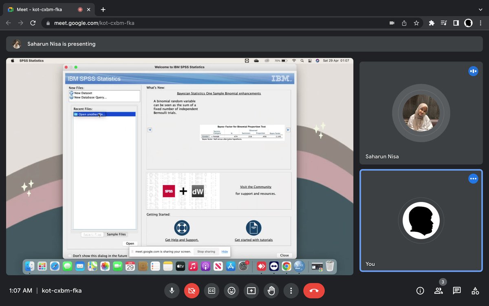This screenshot has width=489, height=306.
Task: Open chat with everyone
Action: (457, 290)
